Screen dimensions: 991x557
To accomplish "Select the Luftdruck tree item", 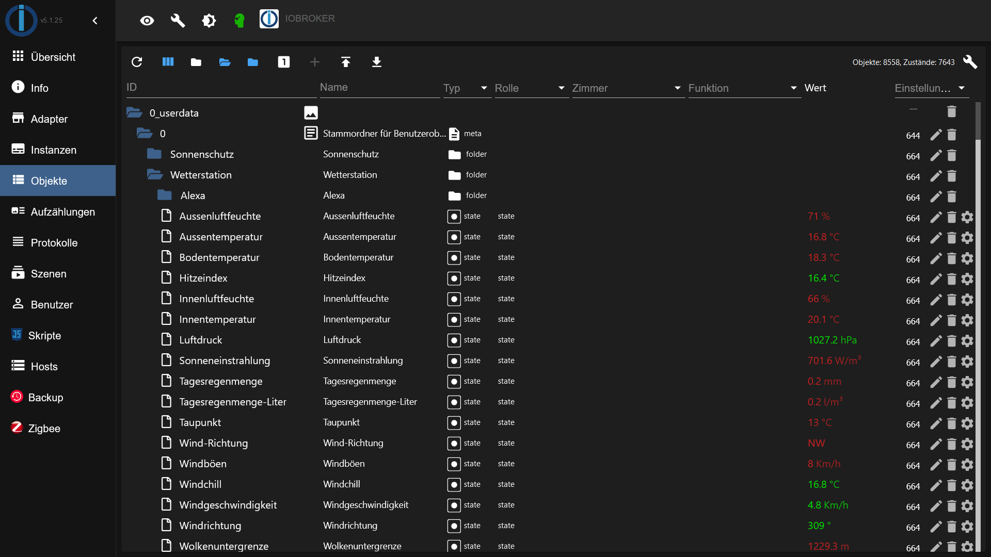I will [200, 340].
